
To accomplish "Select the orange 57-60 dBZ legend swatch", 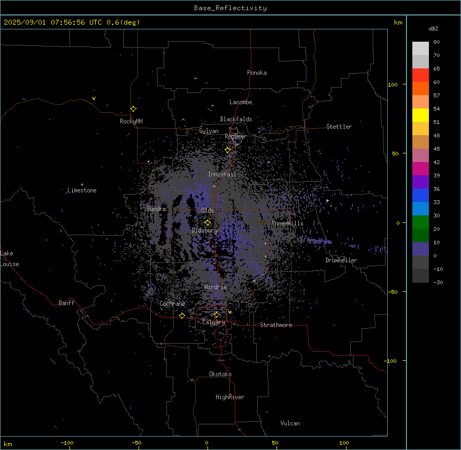I will pos(420,88).
